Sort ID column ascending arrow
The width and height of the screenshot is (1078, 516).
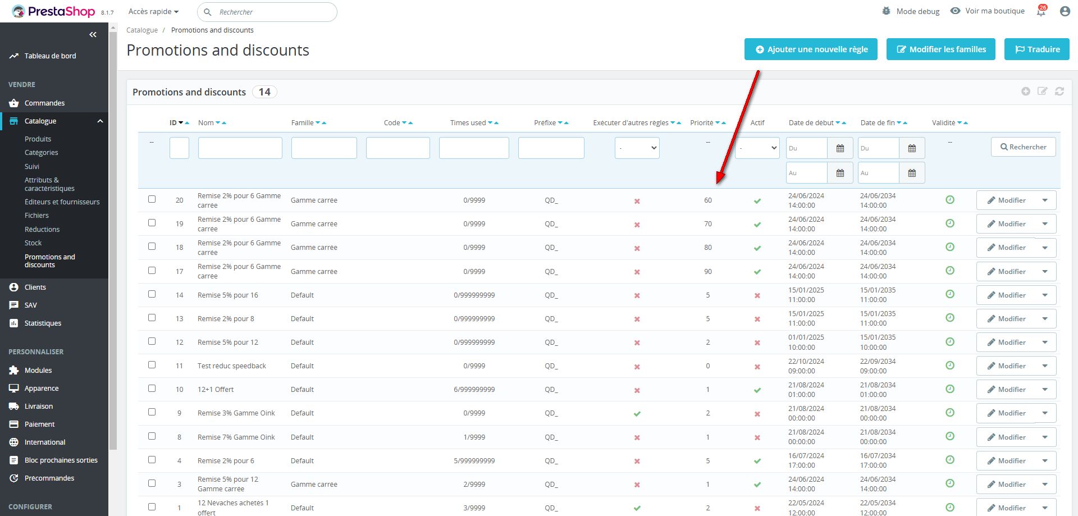pyautogui.click(x=188, y=123)
